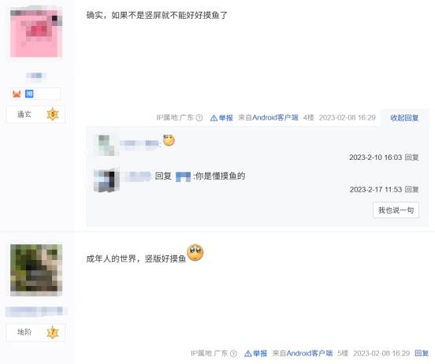Click the blue square badge next to the crab
The height and width of the screenshot is (364, 435).
pos(29,94)
